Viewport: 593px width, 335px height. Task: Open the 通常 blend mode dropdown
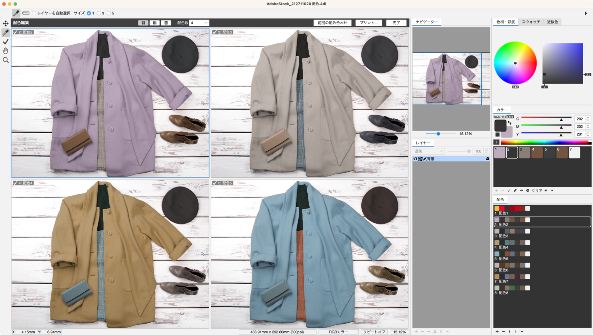pos(429,151)
